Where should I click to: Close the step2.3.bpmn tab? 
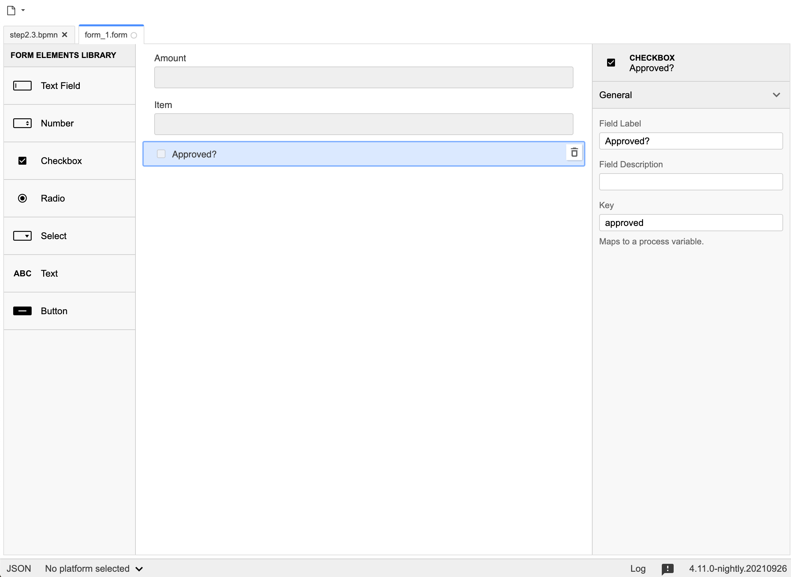(65, 35)
